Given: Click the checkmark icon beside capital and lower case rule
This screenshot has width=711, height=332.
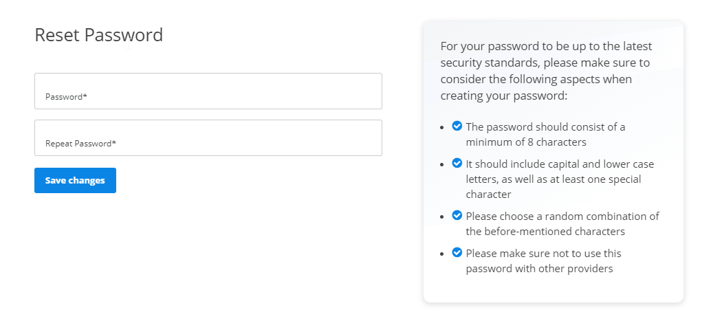Looking at the screenshot, I should [x=457, y=164].
